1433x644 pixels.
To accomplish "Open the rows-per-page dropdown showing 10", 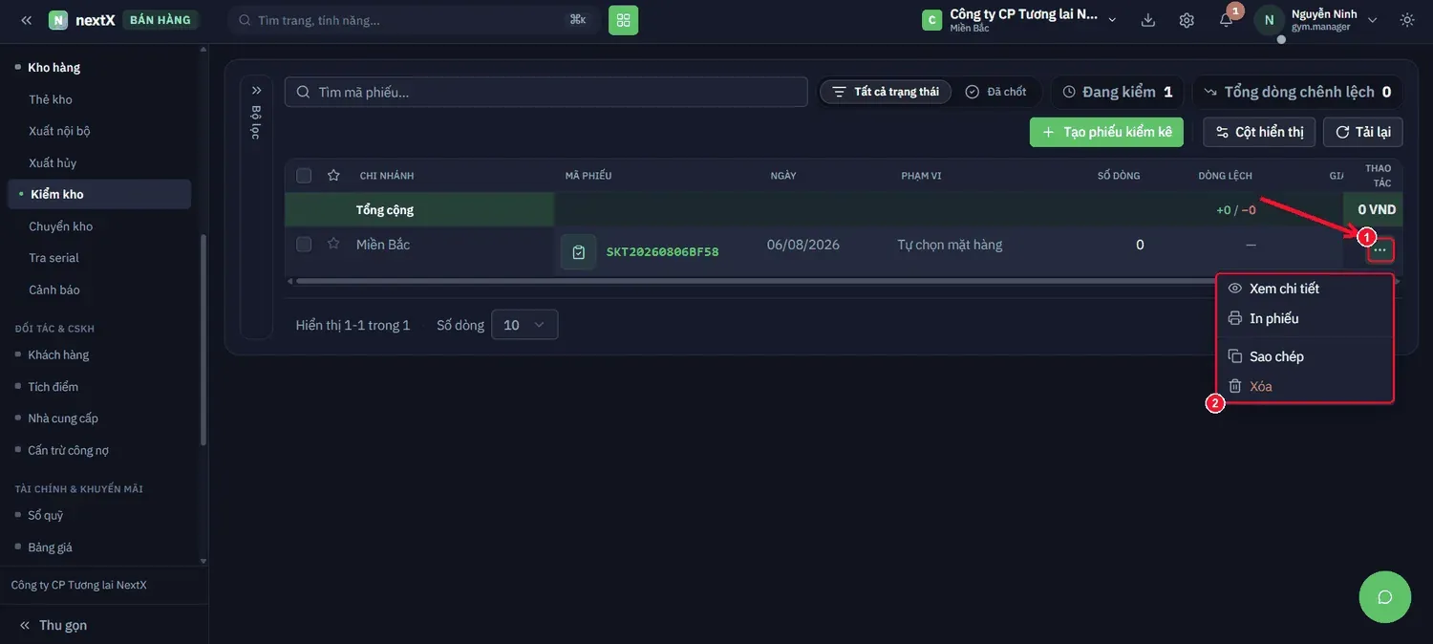I will [524, 325].
